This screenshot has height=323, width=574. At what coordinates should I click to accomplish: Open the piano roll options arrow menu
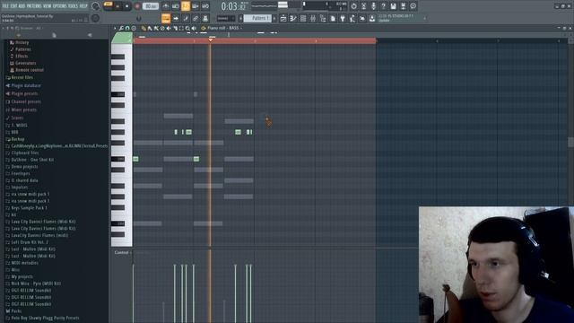115,28
